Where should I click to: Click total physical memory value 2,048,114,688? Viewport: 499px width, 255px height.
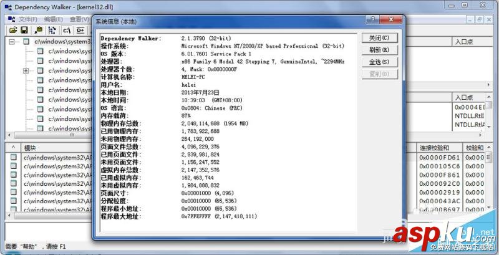(x=200, y=123)
